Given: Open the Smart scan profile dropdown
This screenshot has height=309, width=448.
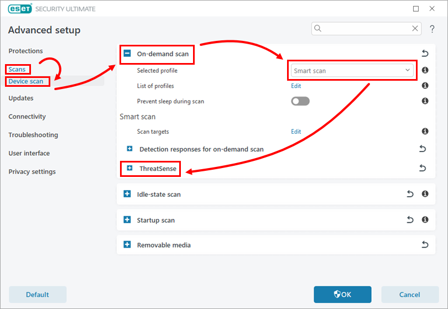Looking at the screenshot, I should click(352, 71).
